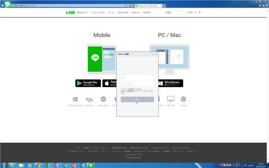Focus the first password input field
This screenshot has height=168, width=269.
click(137, 78)
